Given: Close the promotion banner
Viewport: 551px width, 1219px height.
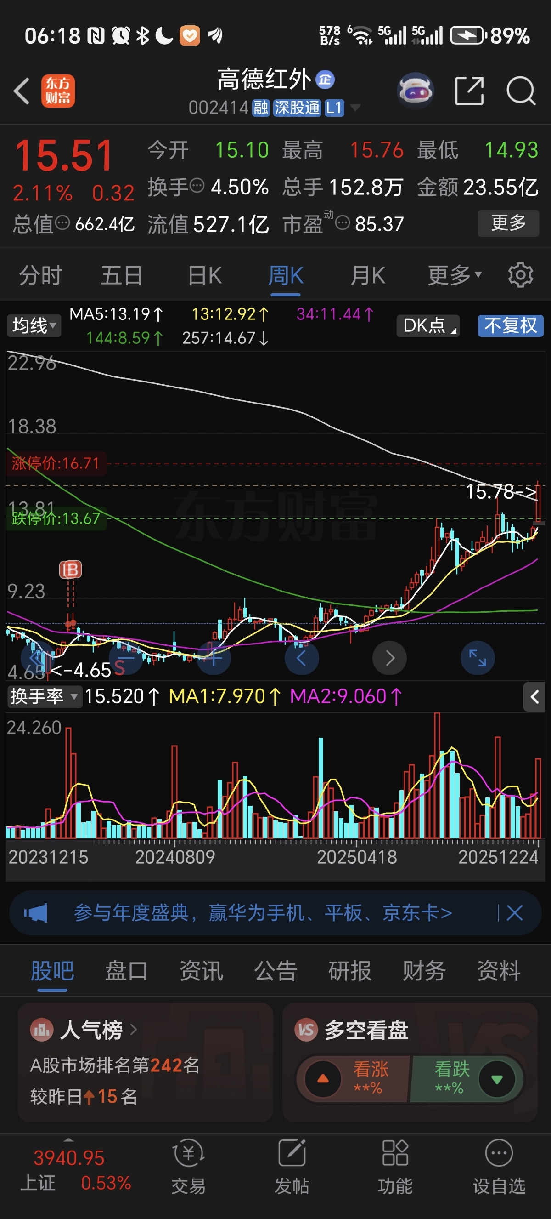Looking at the screenshot, I should pyautogui.click(x=514, y=913).
